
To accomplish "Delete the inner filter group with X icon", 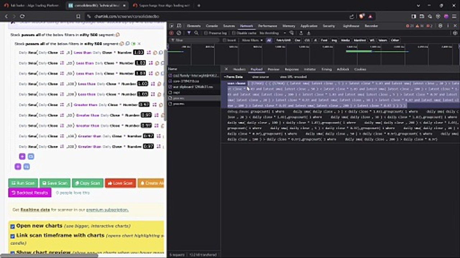I will click(x=139, y=44).
